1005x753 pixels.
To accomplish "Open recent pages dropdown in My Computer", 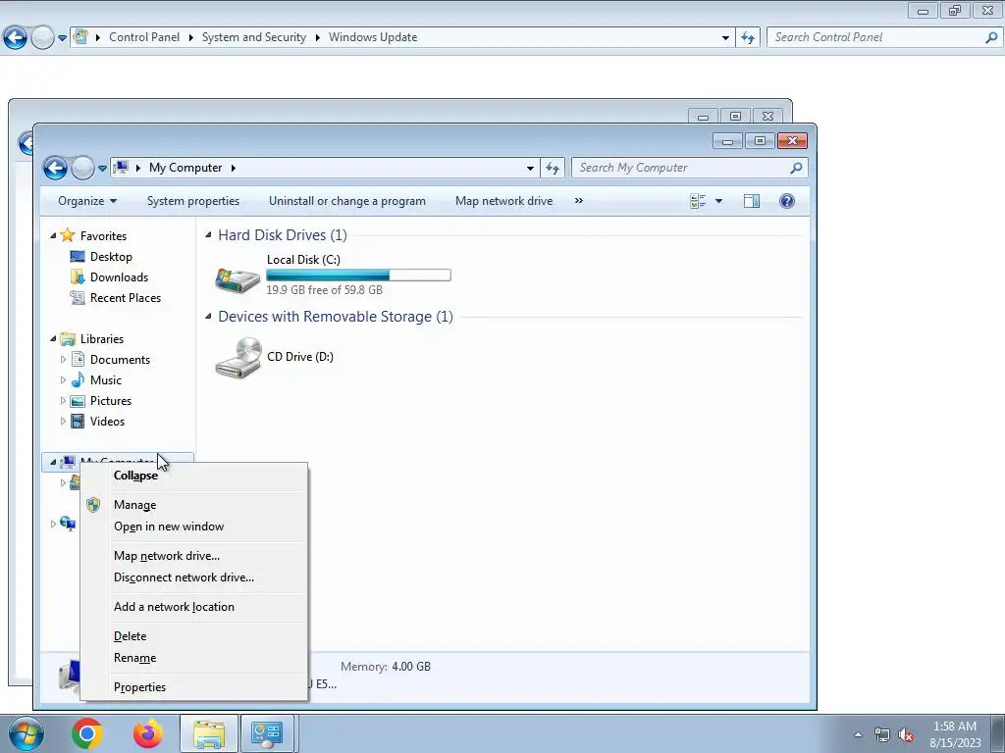I will click(102, 169).
